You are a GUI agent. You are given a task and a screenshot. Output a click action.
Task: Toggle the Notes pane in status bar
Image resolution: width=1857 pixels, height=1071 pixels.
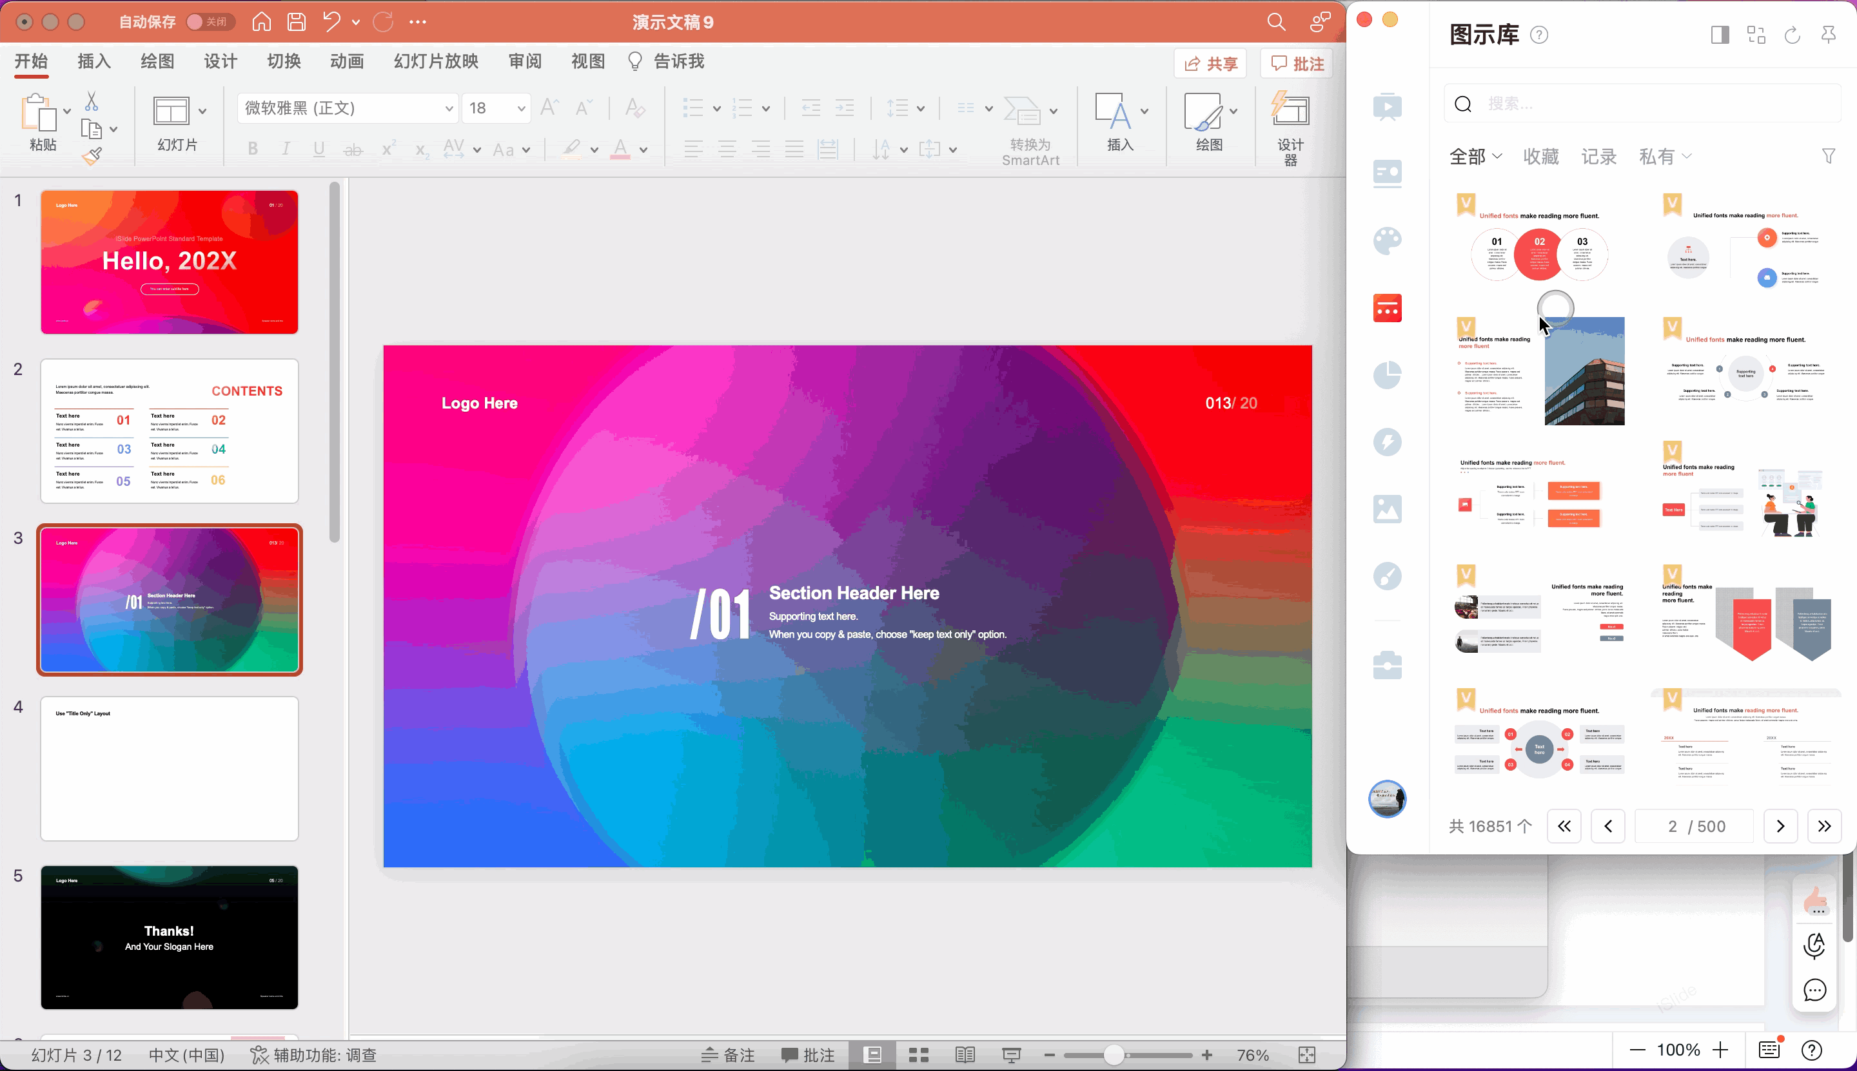(x=727, y=1055)
